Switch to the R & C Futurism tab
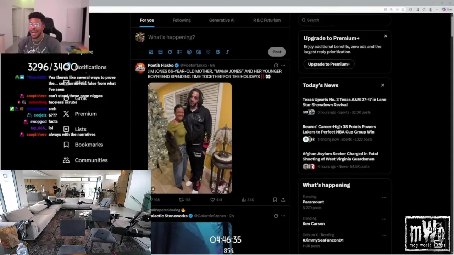Screen dimensions: 454x255 tap(267, 20)
